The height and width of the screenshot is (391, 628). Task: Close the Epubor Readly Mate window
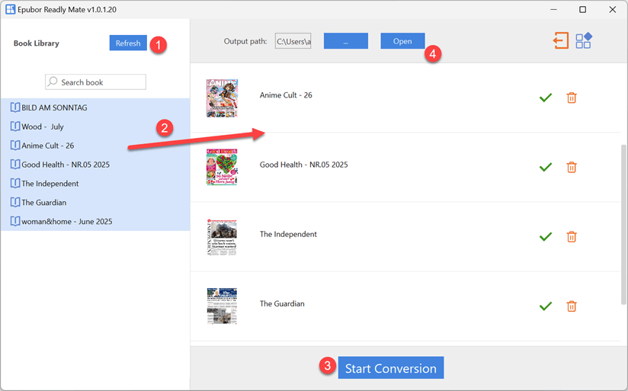613,9
